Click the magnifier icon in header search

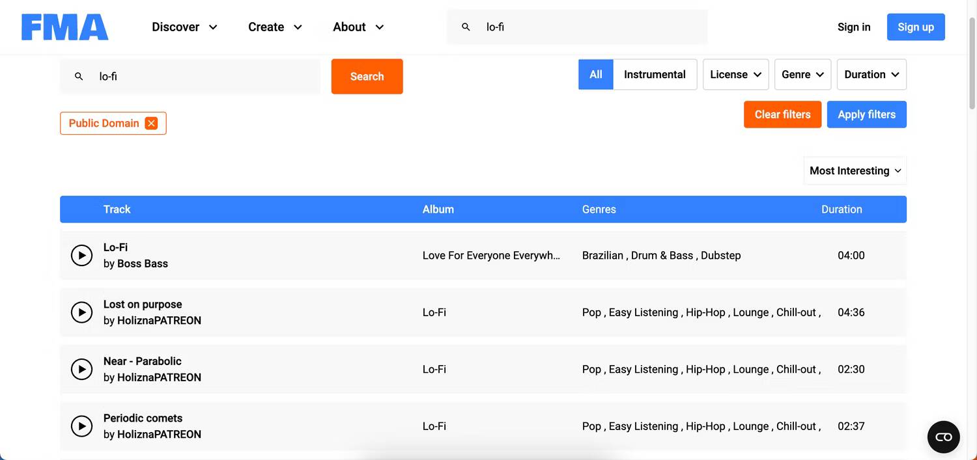[466, 27]
